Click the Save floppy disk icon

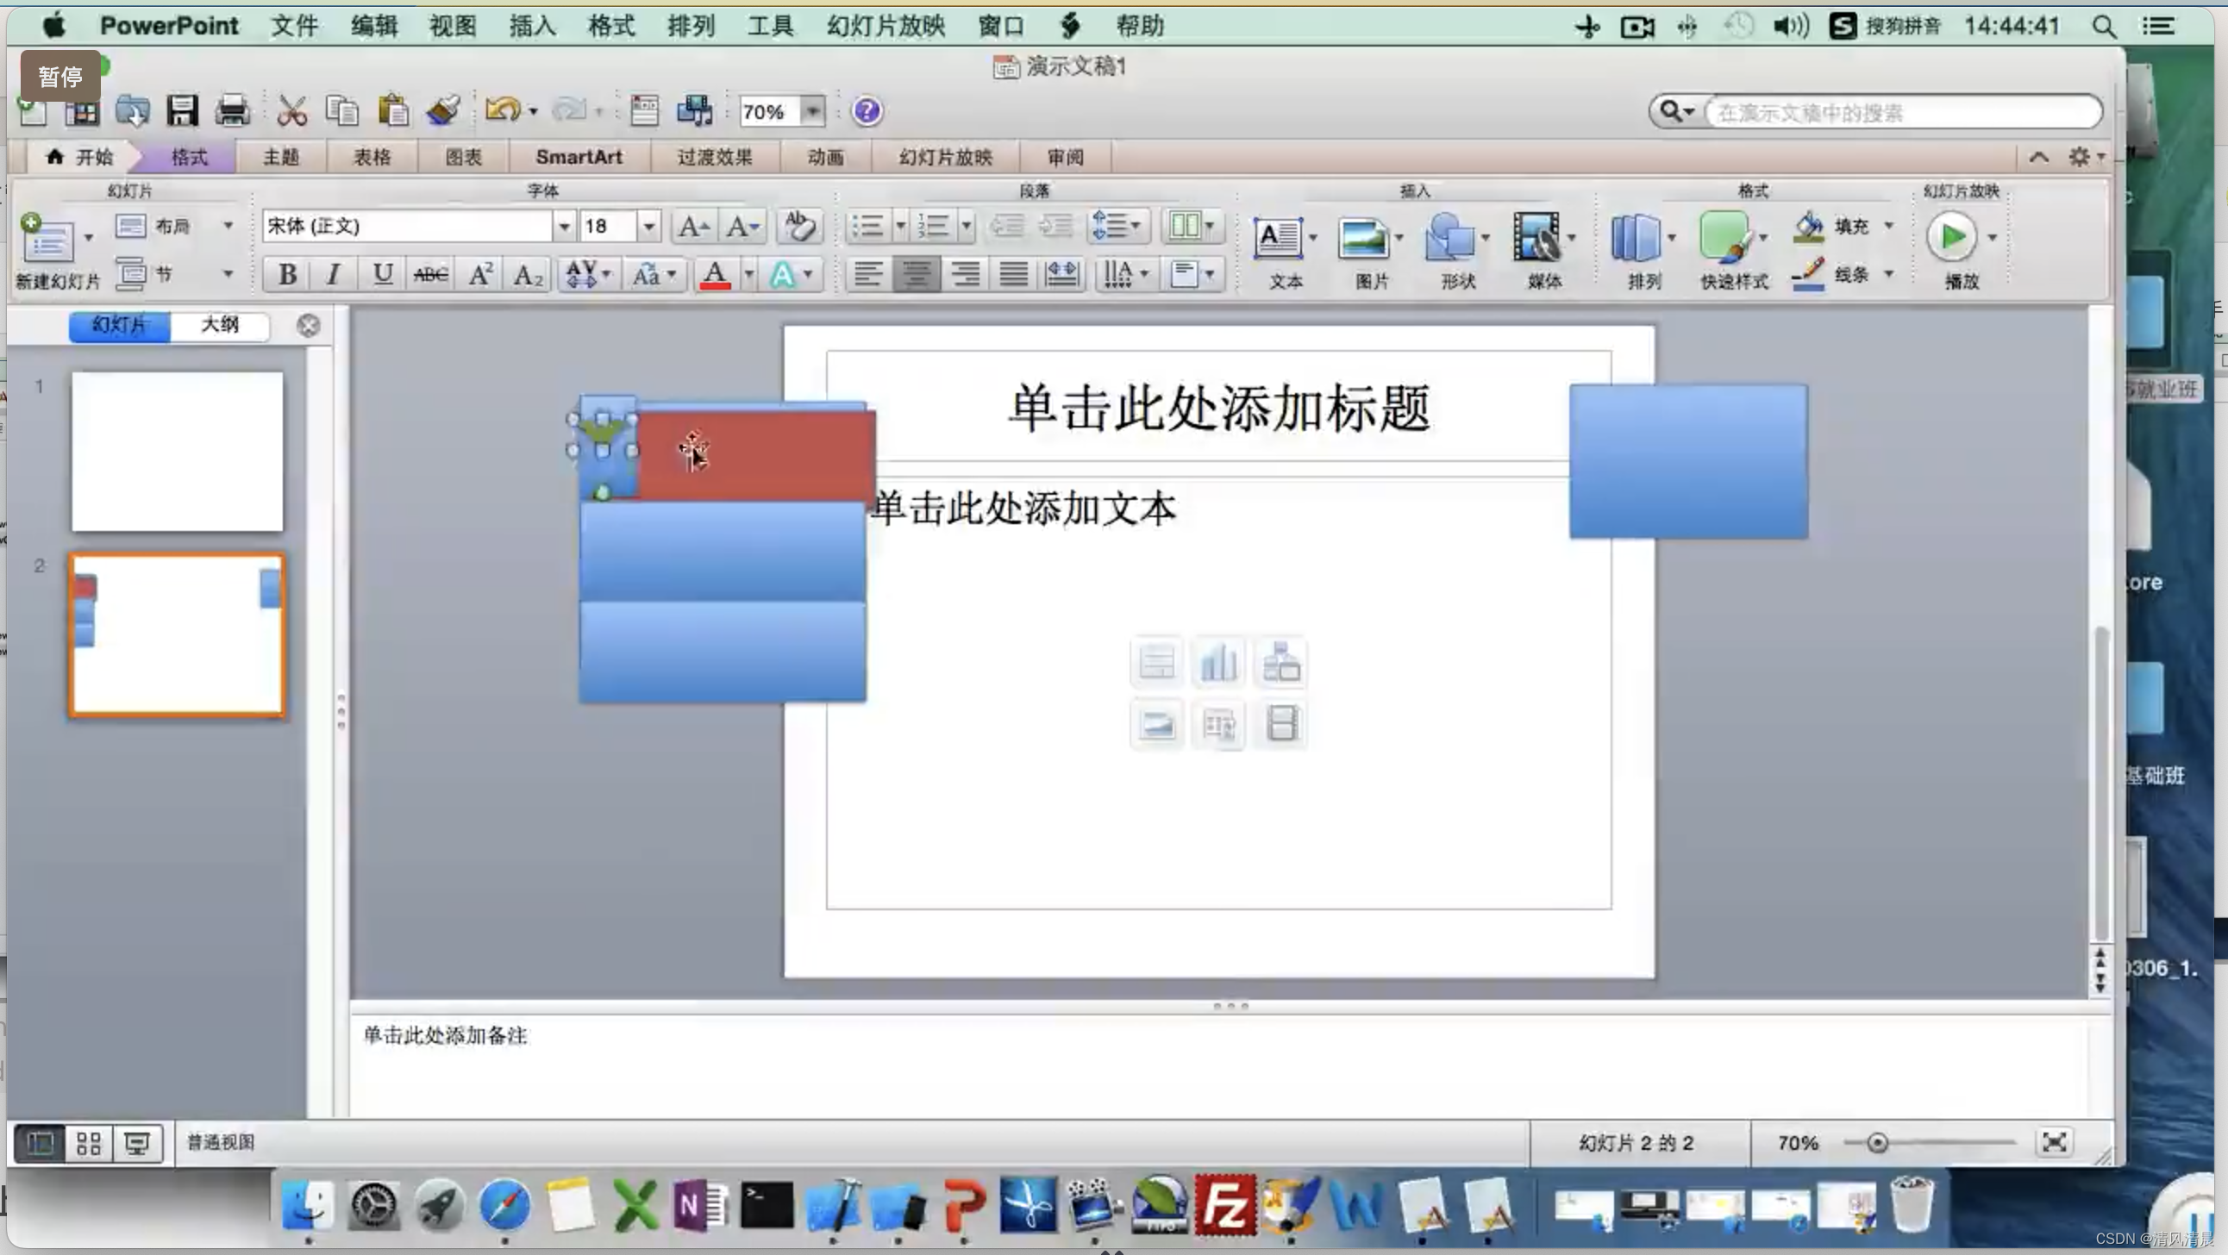click(x=183, y=110)
